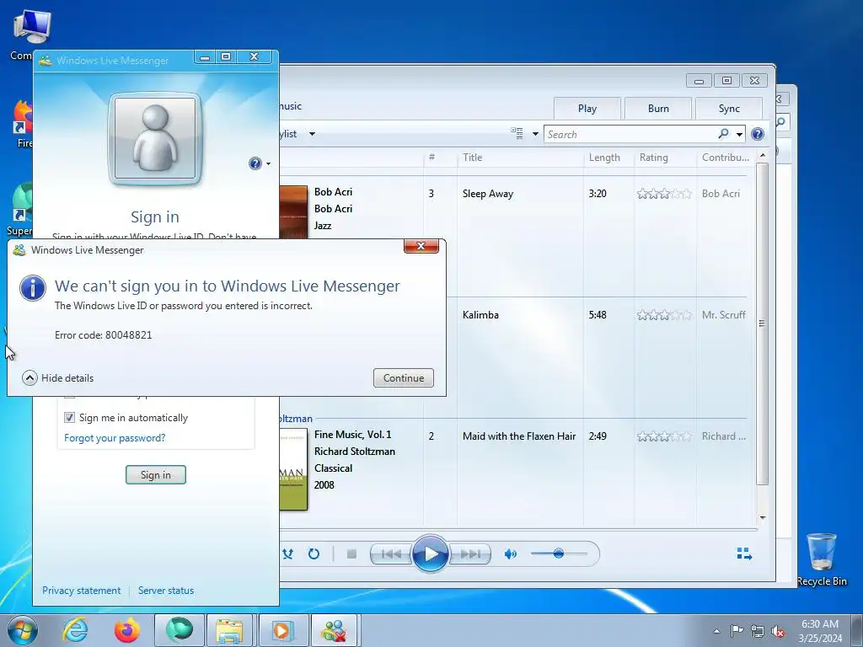Click the Media Player help icon

pyautogui.click(x=758, y=134)
